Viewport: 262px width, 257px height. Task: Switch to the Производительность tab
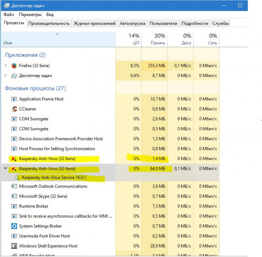coord(50,24)
